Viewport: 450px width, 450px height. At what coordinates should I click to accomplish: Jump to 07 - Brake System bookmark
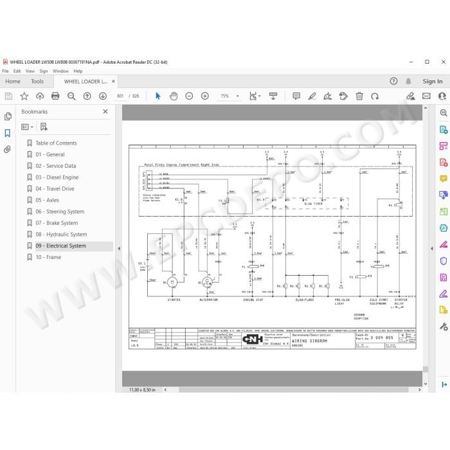click(x=57, y=223)
